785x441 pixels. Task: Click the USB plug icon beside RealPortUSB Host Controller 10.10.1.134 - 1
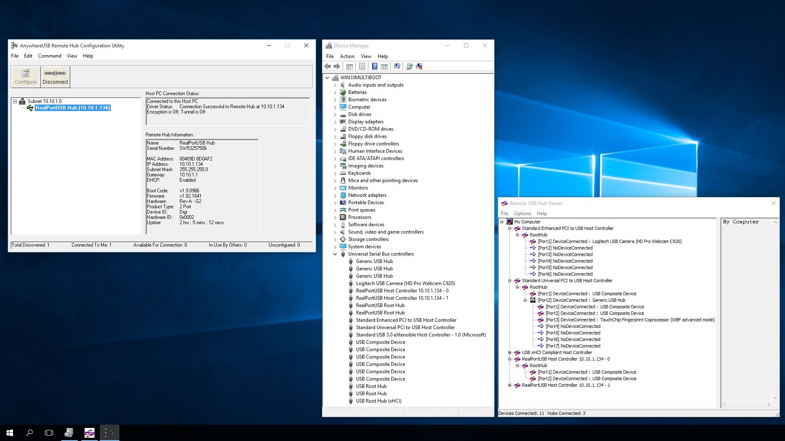[x=351, y=298]
